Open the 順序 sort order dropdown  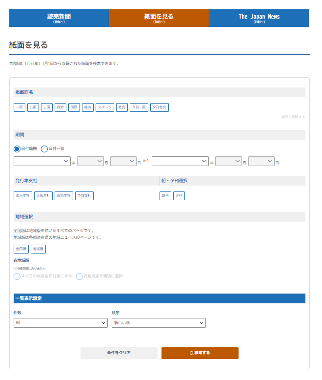[159, 323]
